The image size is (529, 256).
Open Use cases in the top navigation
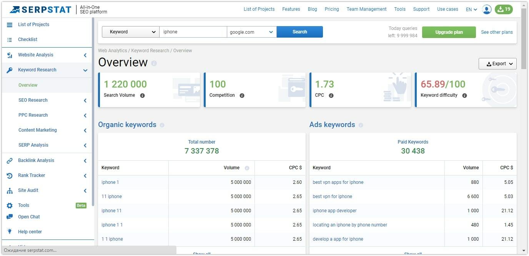447,9
